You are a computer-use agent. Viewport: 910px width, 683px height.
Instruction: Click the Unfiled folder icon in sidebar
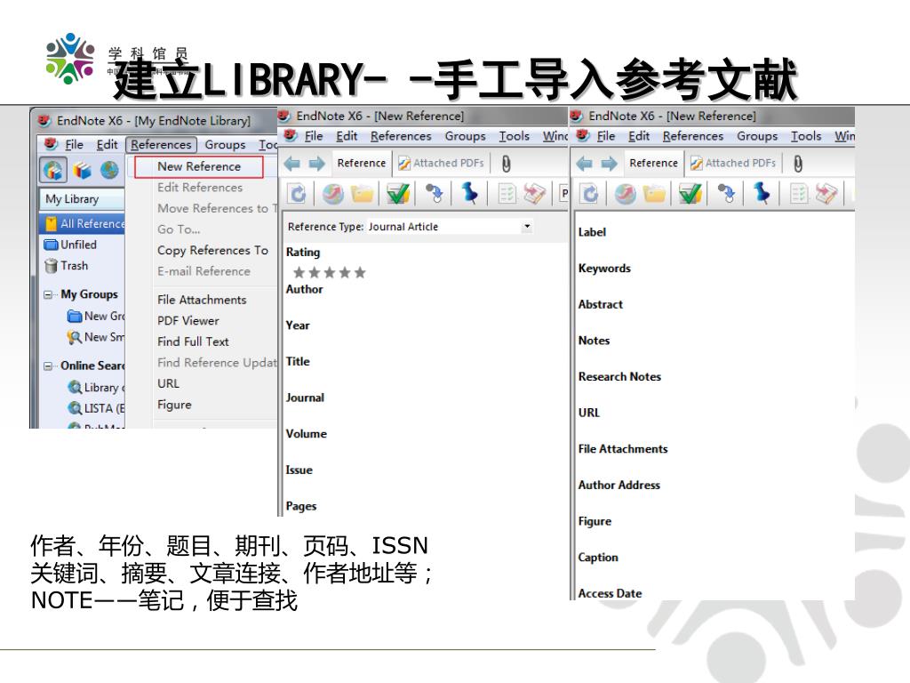(51, 245)
